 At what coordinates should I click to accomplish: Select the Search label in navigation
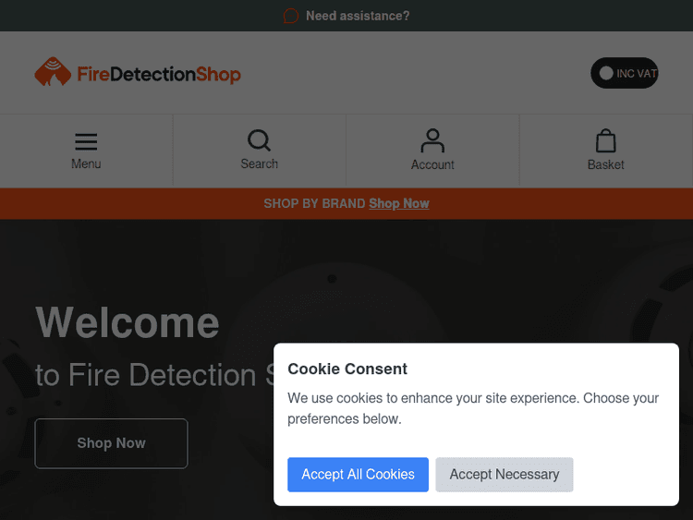click(260, 164)
